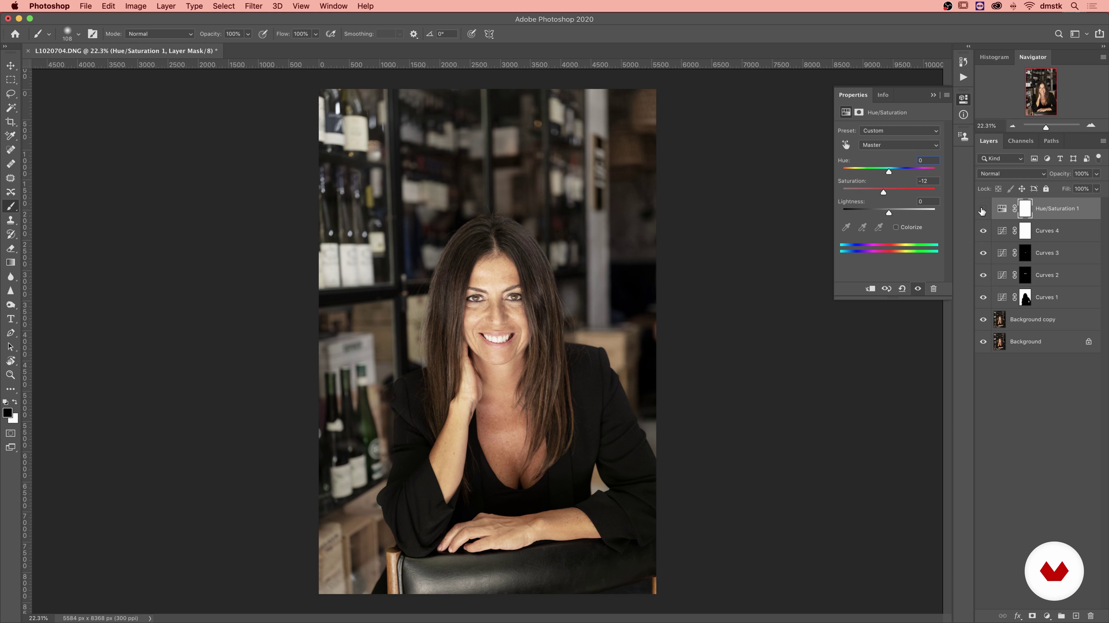Select the Clone Stamp tool
The image size is (1109, 623).
tap(11, 221)
